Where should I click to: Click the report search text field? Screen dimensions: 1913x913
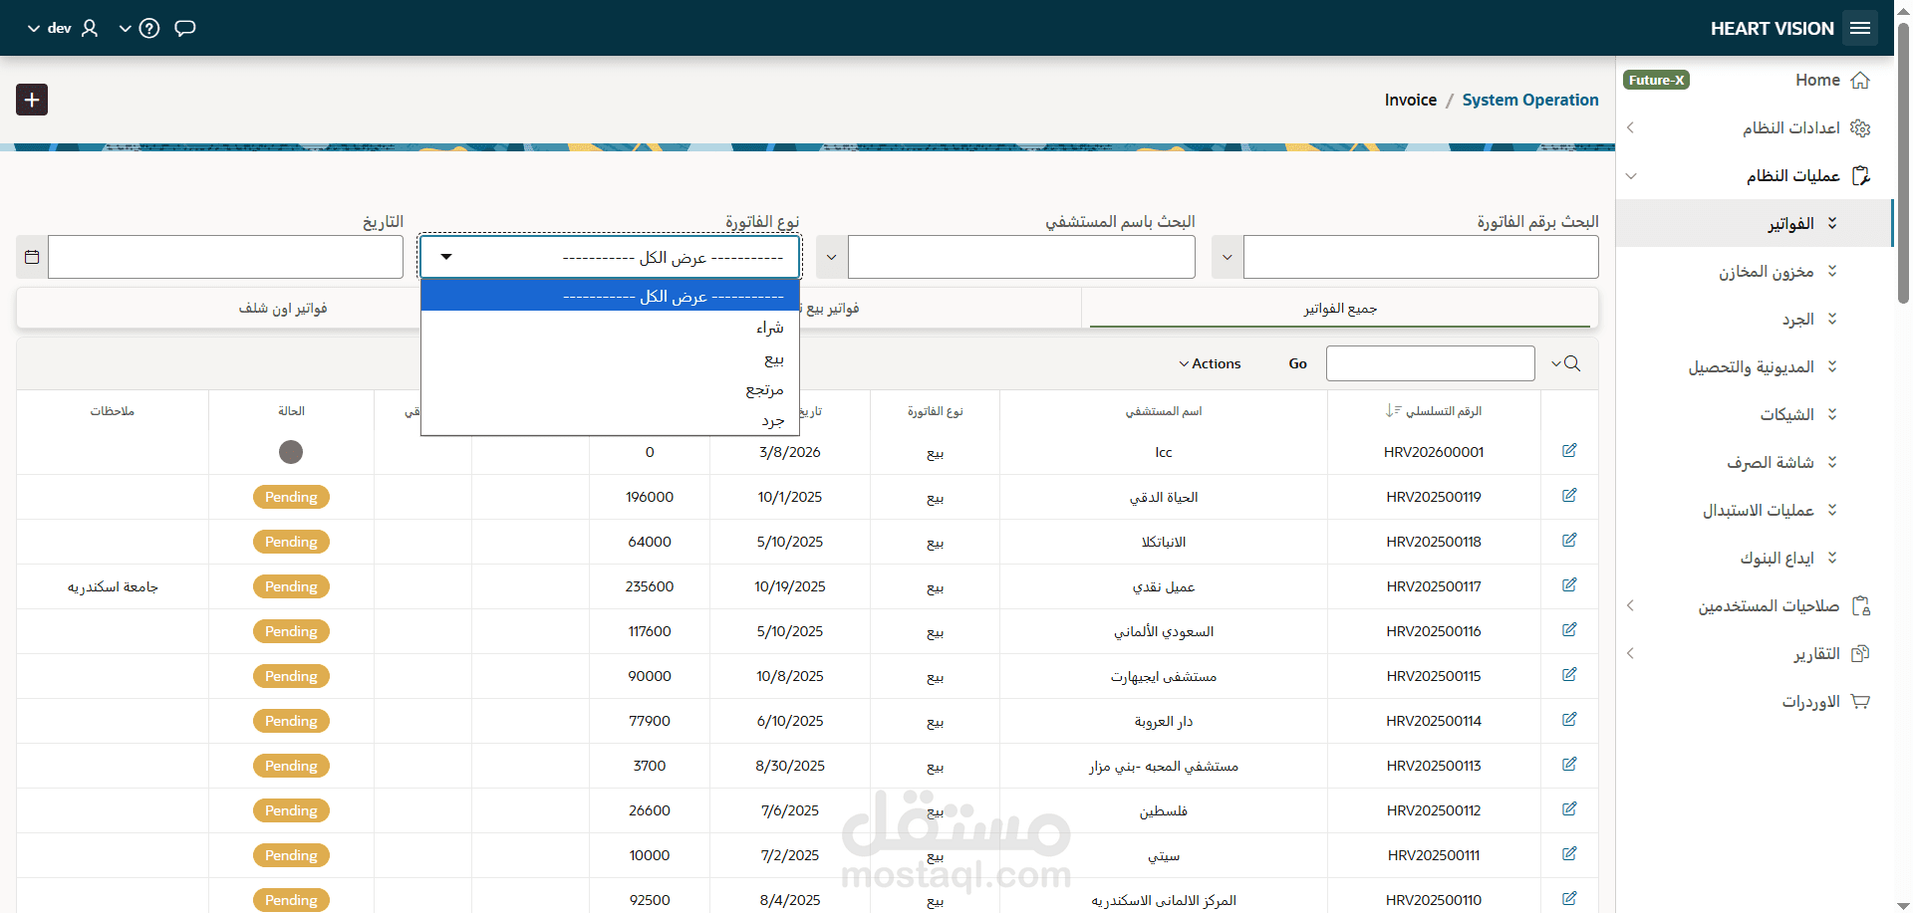click(1430, 363)
